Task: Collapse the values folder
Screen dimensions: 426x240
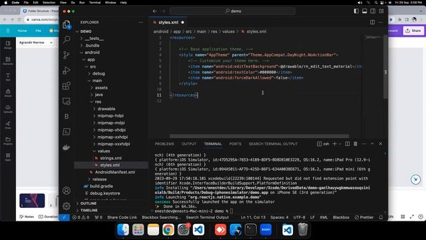Action: click(x=104, y=151)
